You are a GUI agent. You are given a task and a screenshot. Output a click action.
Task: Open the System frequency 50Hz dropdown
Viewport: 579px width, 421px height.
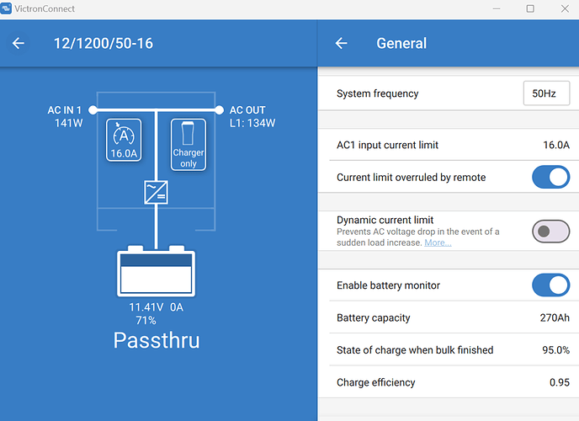click(546, 93)
